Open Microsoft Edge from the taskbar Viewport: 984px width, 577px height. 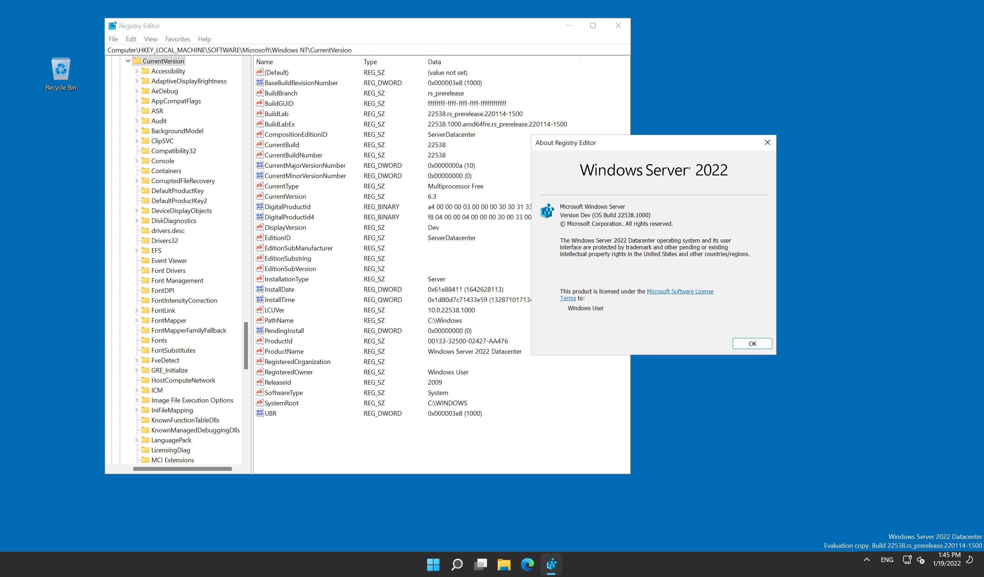click(528, 564)
